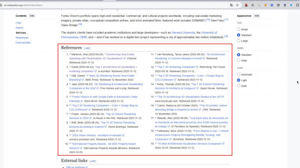Viewport: 300px width, 168px height.
Task: Jump to citation [19] footnote
Action: pos(226,36)
